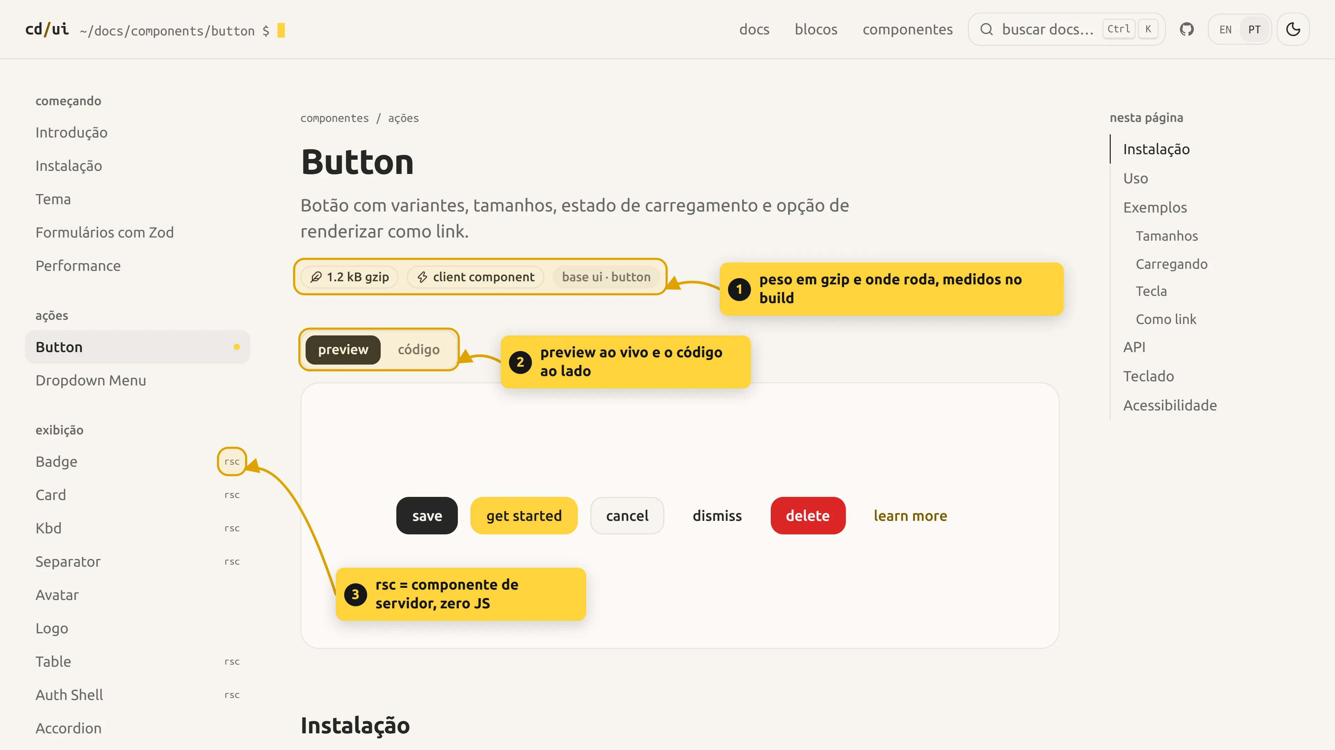Open Avatar component page

[x=137, y=595]
